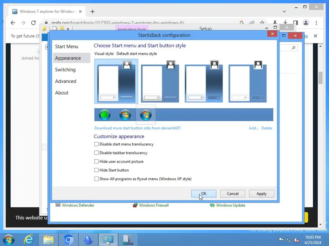This screenshot has width=329, height=246.
Task: Open the blue fin app on taskbar
Action: pos(88,240)
